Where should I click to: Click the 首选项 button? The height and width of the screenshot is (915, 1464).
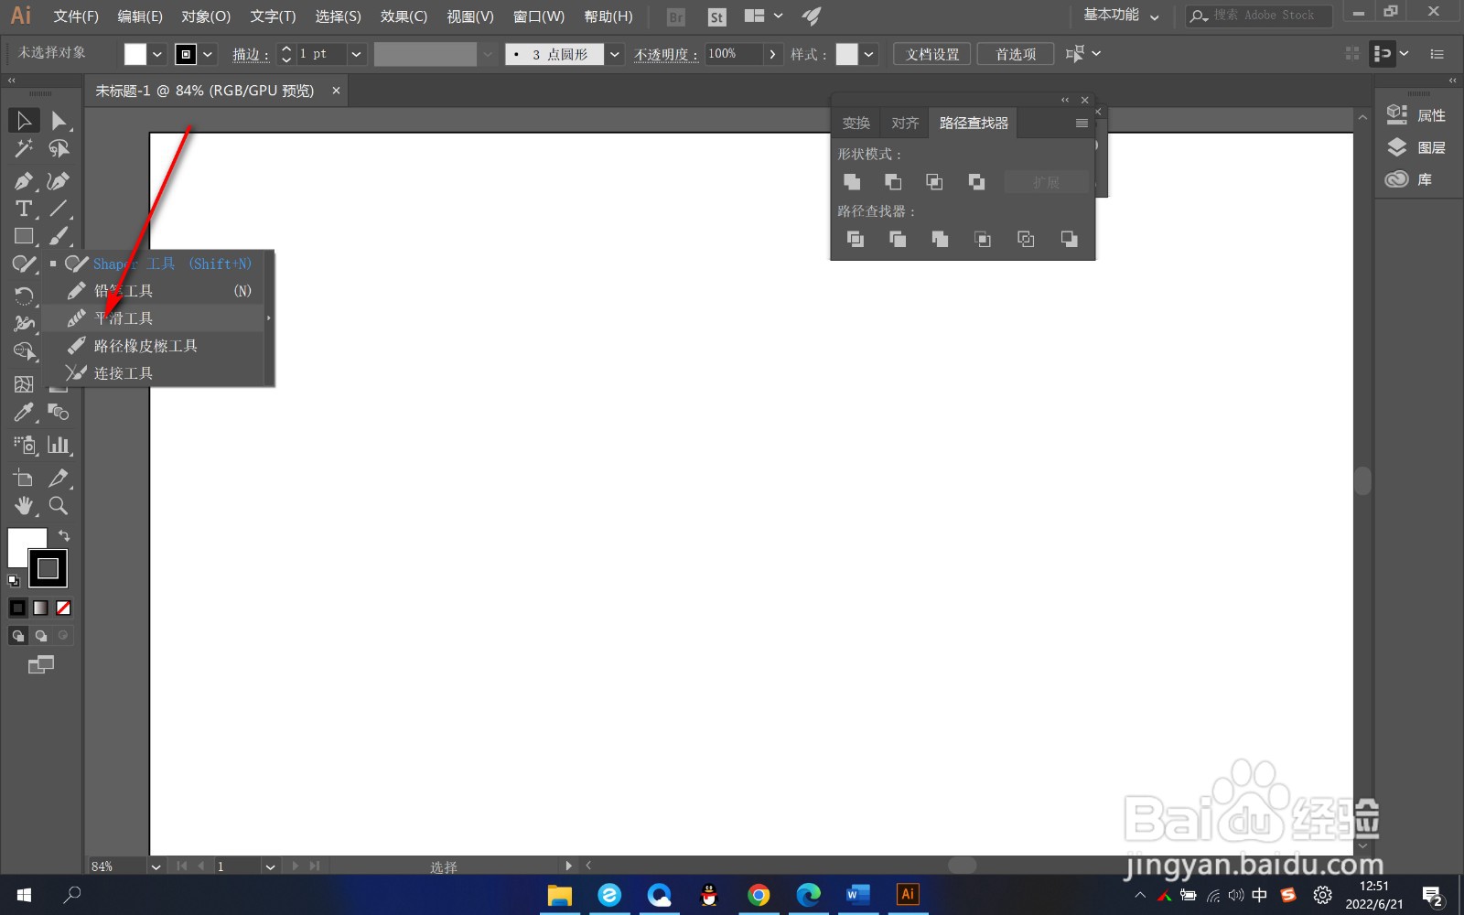(1016, 54)
